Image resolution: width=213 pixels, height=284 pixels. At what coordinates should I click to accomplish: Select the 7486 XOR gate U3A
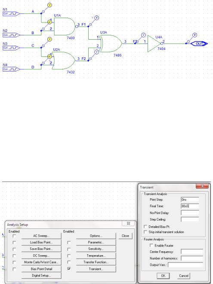[111, 44]
